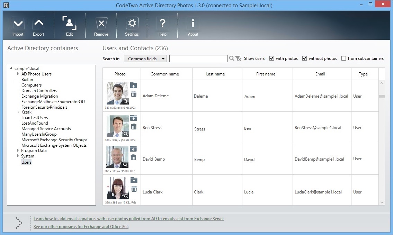Image resolution: width=393 pixels, height=235 pixels.
Task: Expand the AD Photos Users node
Action: tap(18, 74)
